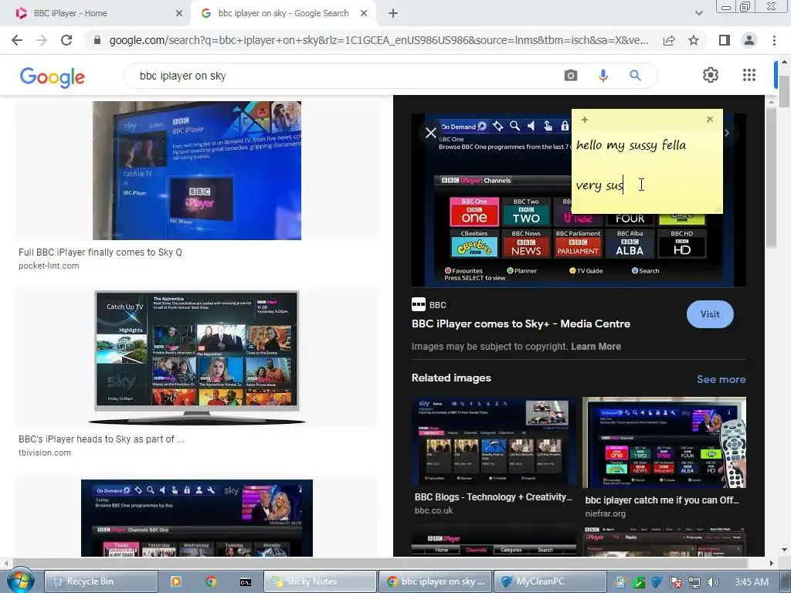
Task: Click the blue magnifier search button
Action: [635, 76]
